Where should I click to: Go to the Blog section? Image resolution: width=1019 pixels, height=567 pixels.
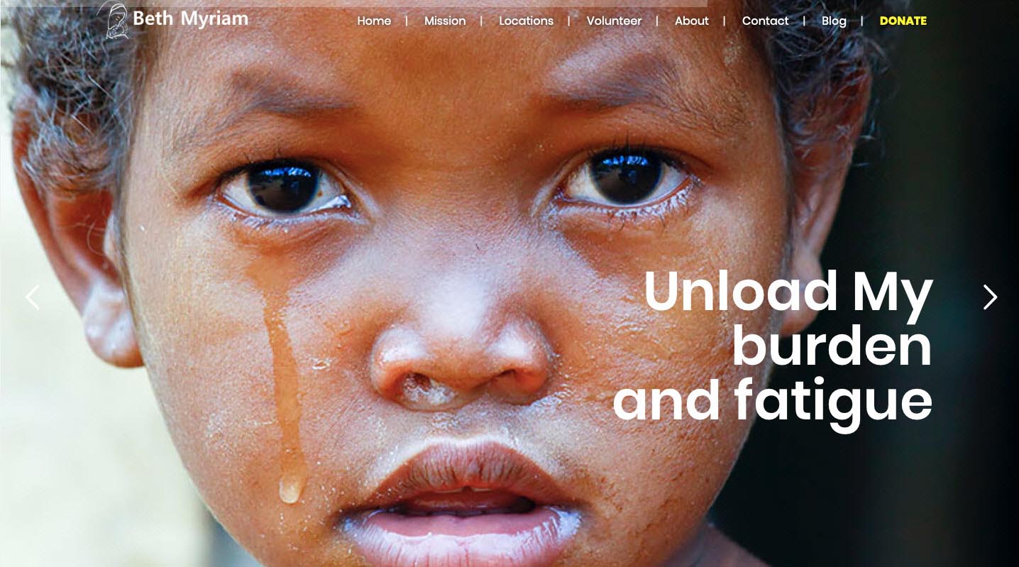[x=834, y=21]
